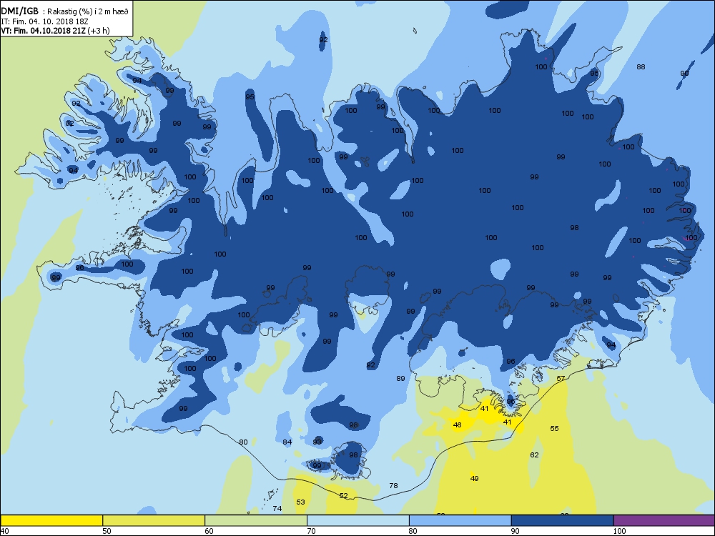This screenshot has width=715, height=536.
Task: Click the legend tick label '60'
Action: (209, 531)
